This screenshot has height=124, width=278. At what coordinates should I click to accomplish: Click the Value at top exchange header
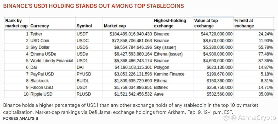click(x=206, y=23)
